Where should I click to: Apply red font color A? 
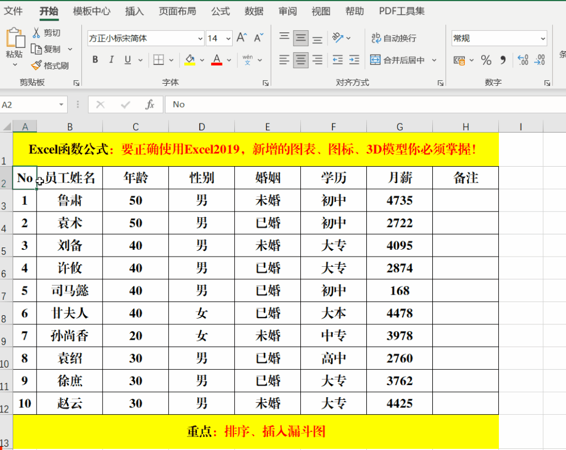tap(217, 60)
